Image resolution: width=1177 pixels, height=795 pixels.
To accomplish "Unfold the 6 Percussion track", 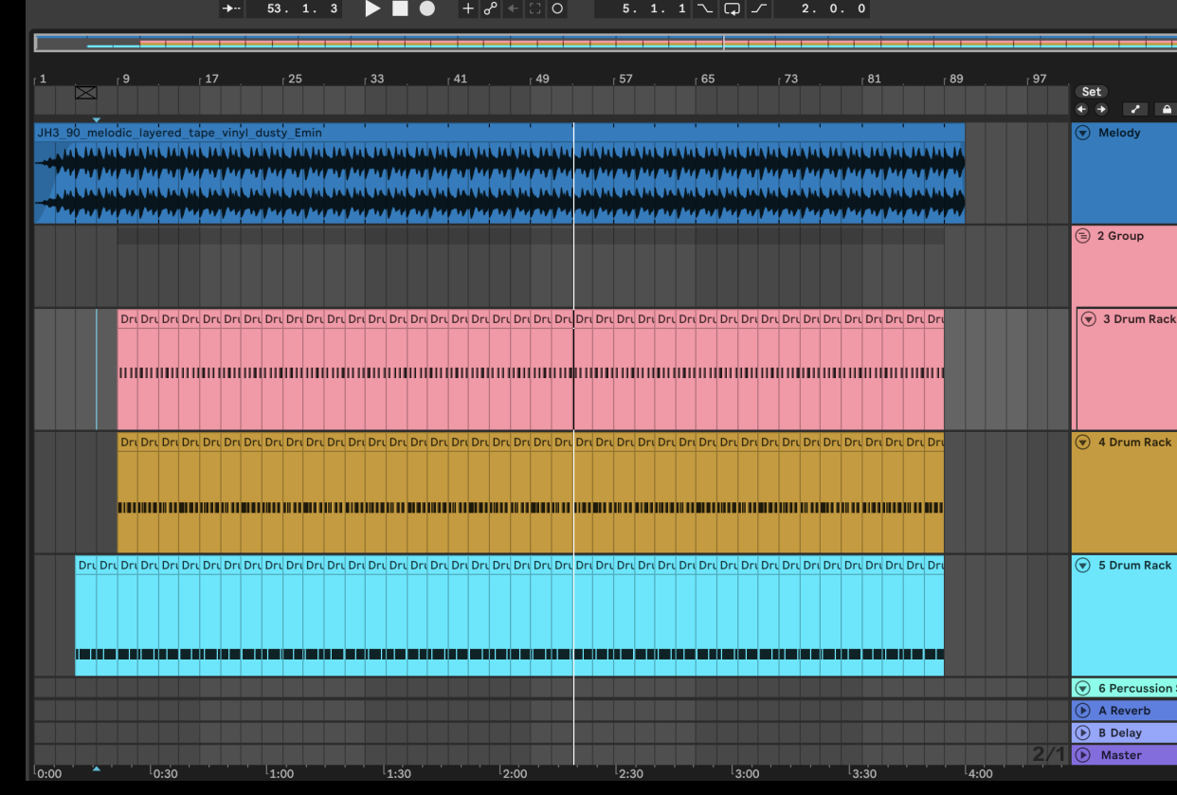I will click(1084, 688).
